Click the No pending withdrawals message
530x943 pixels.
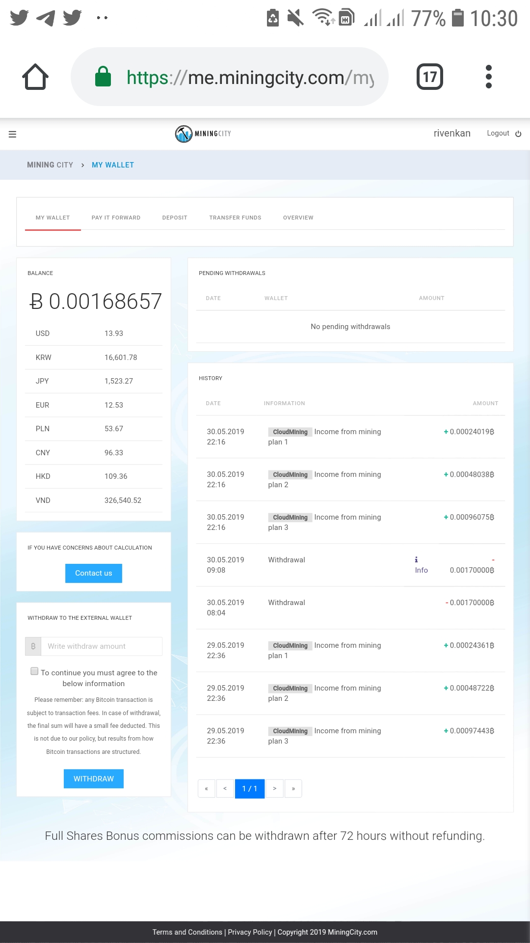[350, 327]
